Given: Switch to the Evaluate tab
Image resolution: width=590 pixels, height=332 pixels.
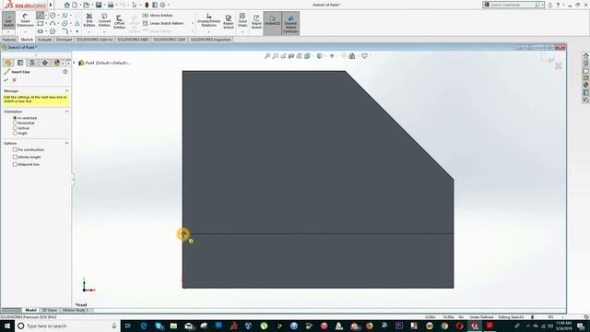Looking at the screenshot, I should pyautogui.click(x=44, y=40).
